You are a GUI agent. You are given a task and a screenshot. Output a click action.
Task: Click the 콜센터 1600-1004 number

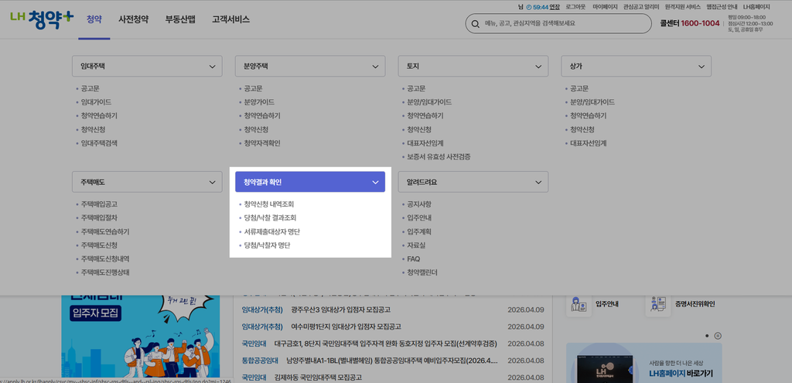tap(689, 23)
